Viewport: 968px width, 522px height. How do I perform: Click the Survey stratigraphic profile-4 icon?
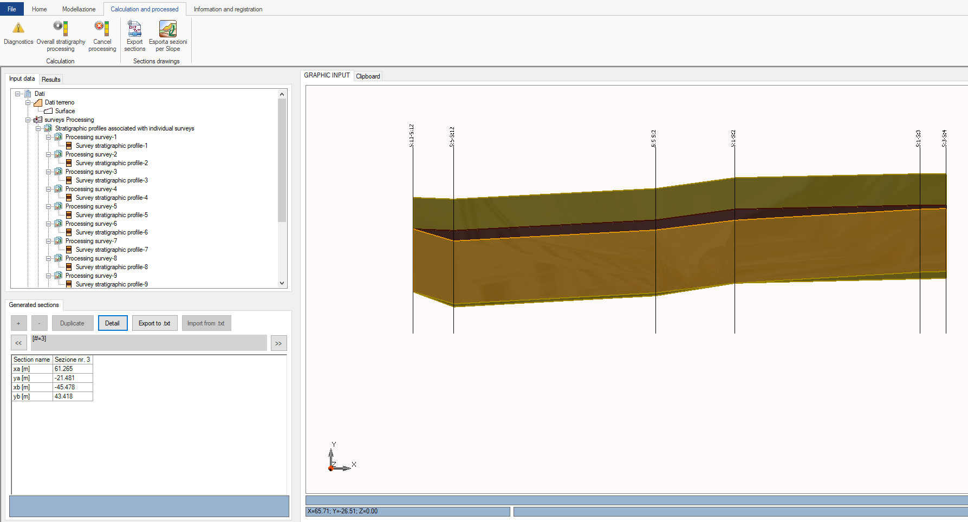[x=69, y=198]
